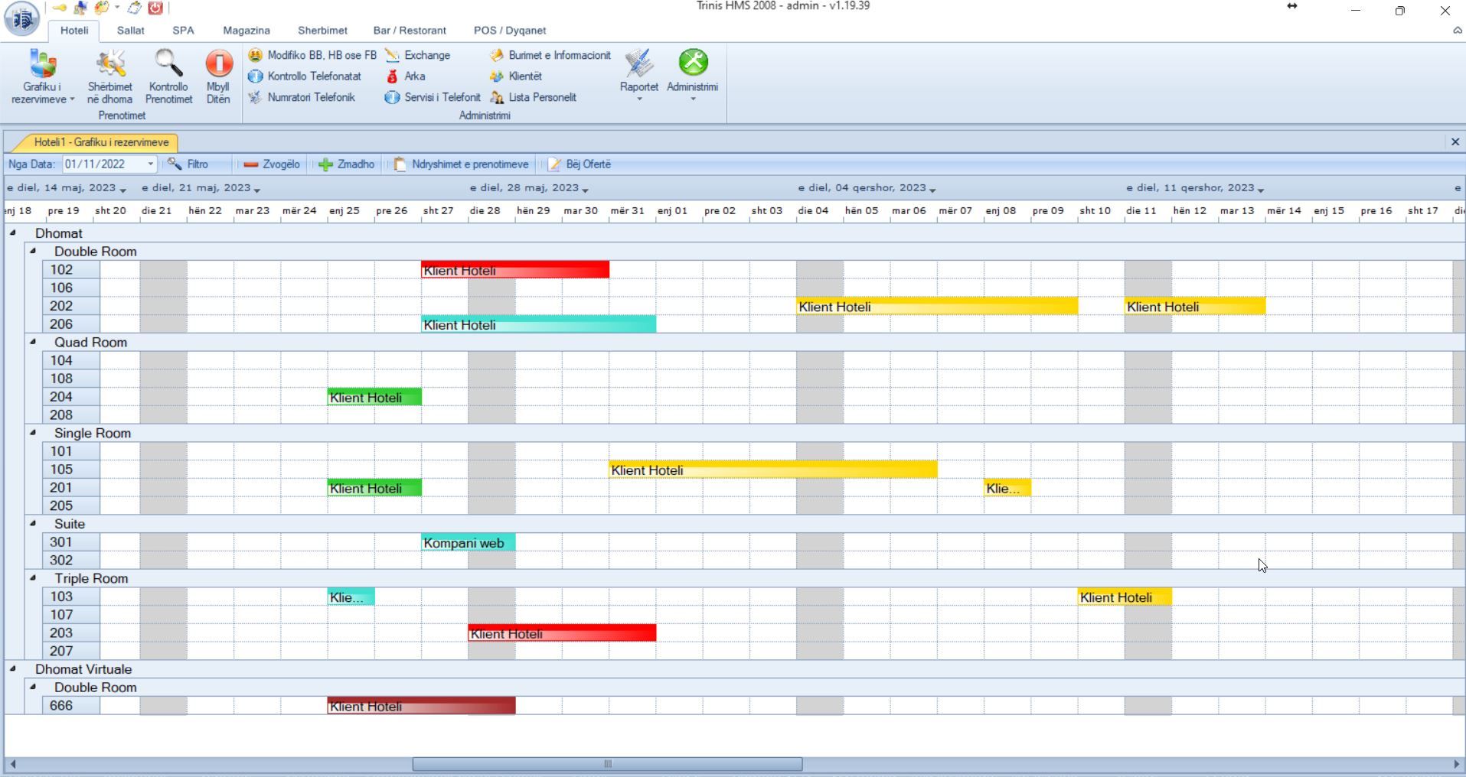Screen dimensions: 1466x777
Task: Open the Nga Data date dropdown
Action: pos(150,164)
